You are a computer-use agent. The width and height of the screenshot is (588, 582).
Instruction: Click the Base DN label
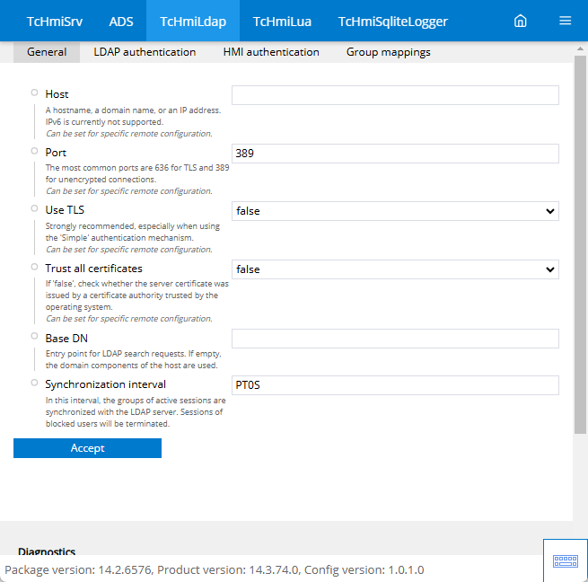coord(66,338)
